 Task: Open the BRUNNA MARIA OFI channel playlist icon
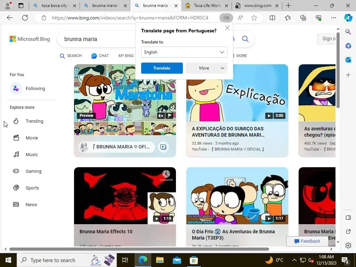click(163, 147)
